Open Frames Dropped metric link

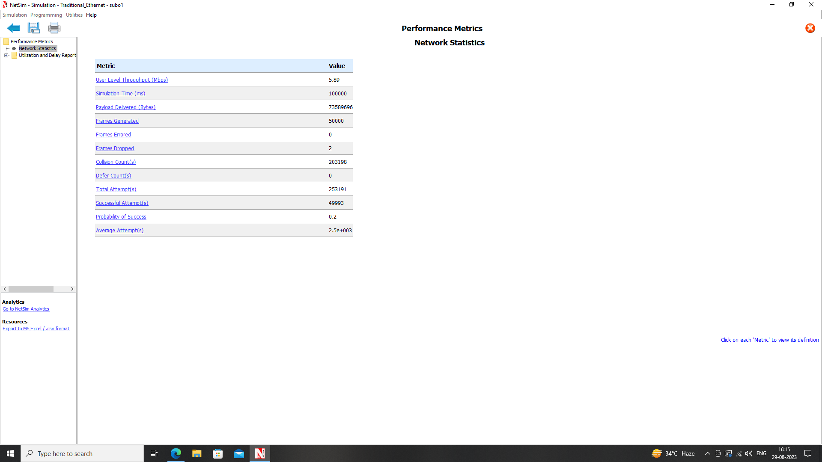(115, 148)
